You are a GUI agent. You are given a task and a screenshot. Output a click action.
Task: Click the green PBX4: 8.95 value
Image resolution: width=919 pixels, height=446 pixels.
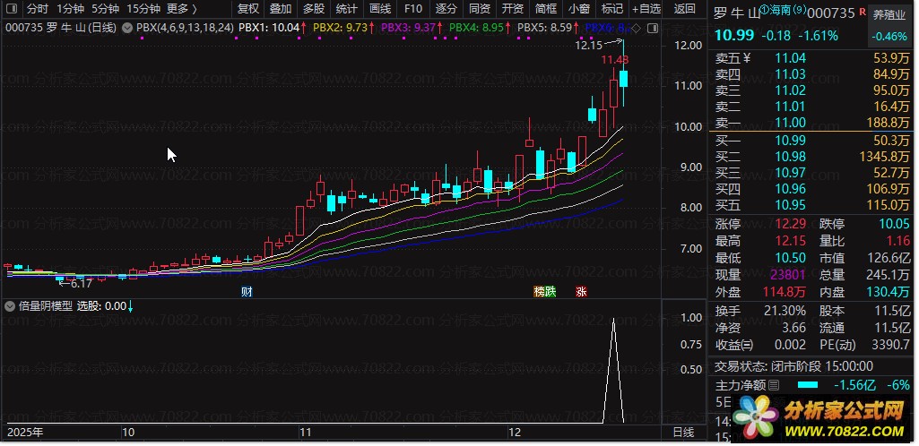(x=477, y=27)
